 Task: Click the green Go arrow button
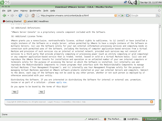pos(123,16)
